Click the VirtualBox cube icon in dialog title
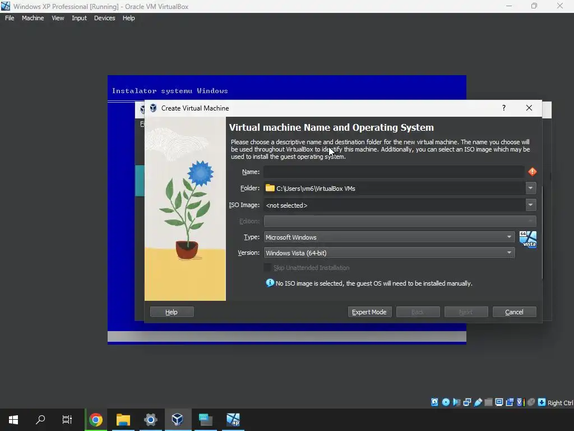 [x=153, y=108]
